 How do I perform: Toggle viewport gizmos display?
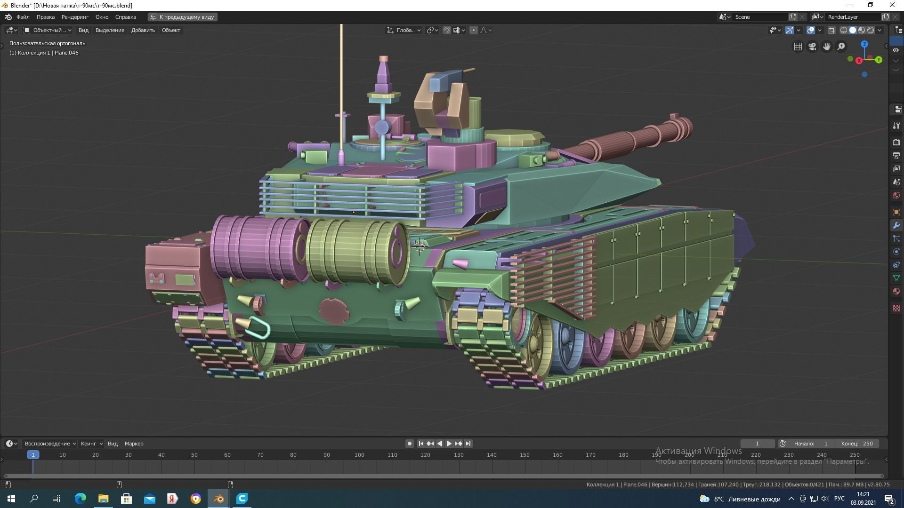790,30
